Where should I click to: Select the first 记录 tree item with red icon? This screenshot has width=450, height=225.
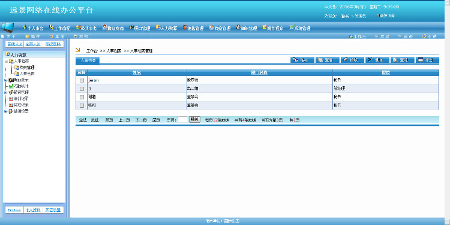19,99
